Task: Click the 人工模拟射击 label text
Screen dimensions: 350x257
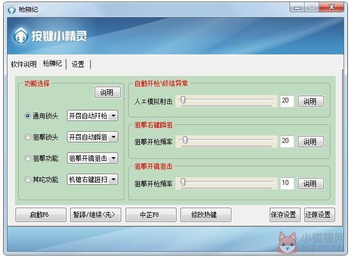Action: [x=153, y=101]
